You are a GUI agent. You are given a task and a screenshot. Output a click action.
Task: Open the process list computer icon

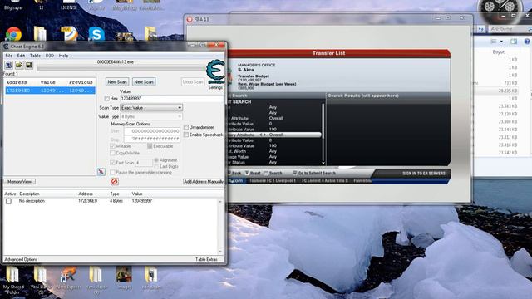pyautogui.click(x=8, y=65)
